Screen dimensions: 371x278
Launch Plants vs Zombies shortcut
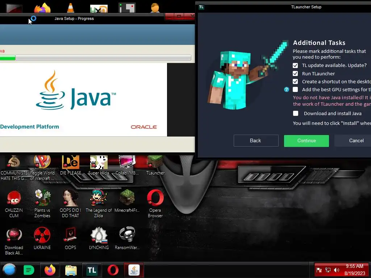coord(42,204)
